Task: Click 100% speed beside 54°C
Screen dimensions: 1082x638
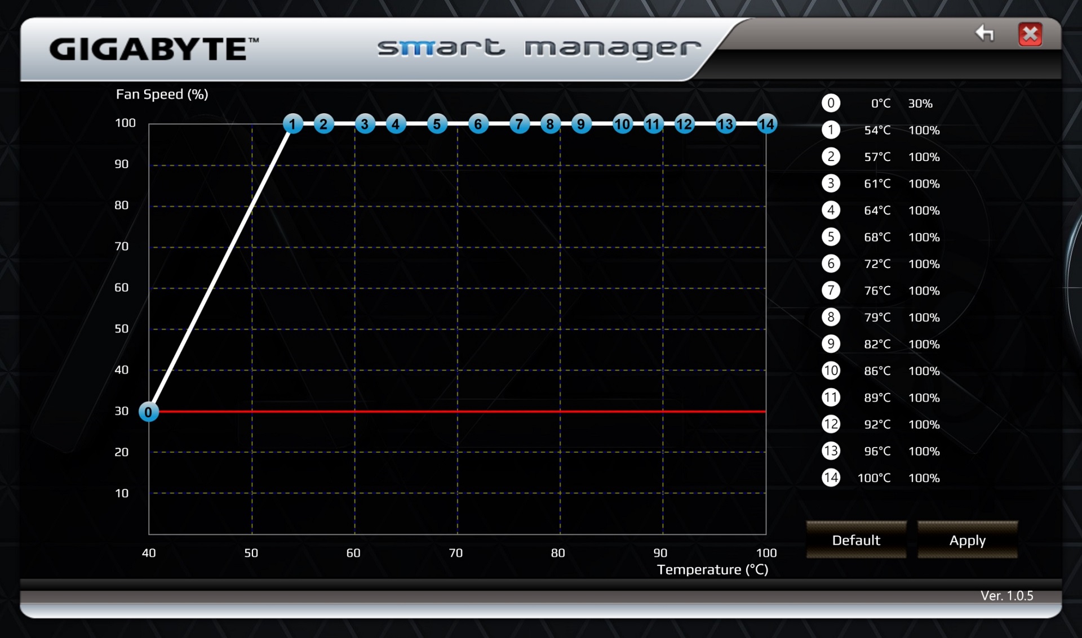Action: (x=924, y=130)
